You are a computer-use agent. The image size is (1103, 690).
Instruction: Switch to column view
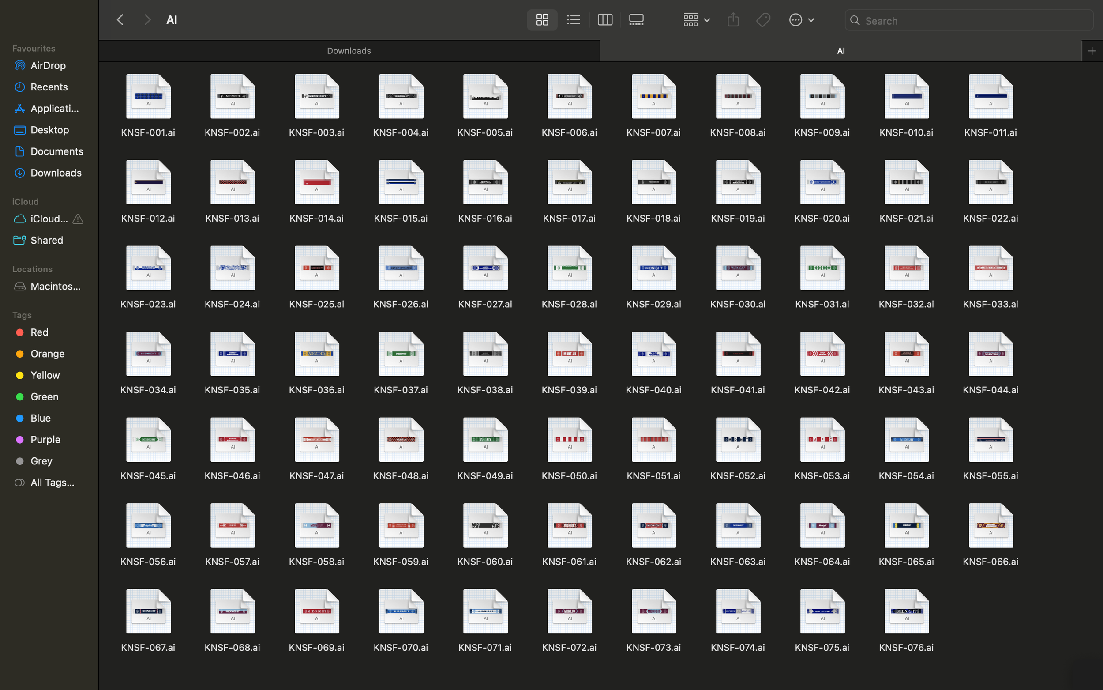(x=604, y=19)
